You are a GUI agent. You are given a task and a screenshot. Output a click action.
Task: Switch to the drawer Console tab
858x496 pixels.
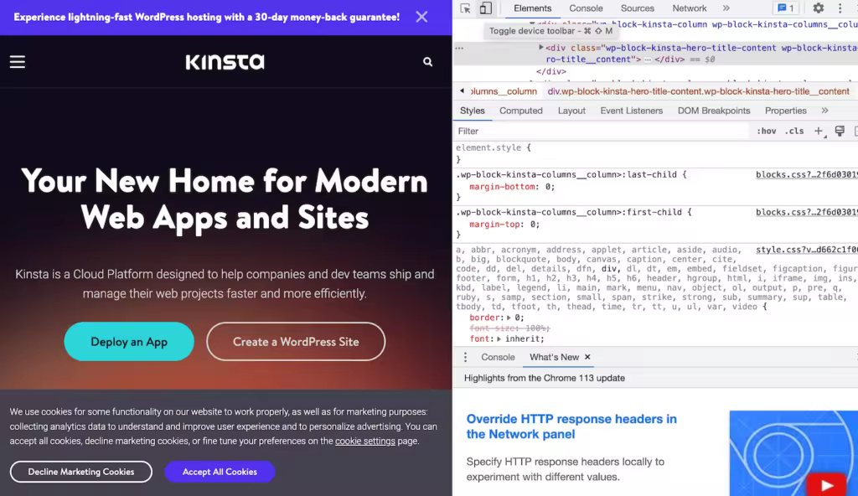498,357
